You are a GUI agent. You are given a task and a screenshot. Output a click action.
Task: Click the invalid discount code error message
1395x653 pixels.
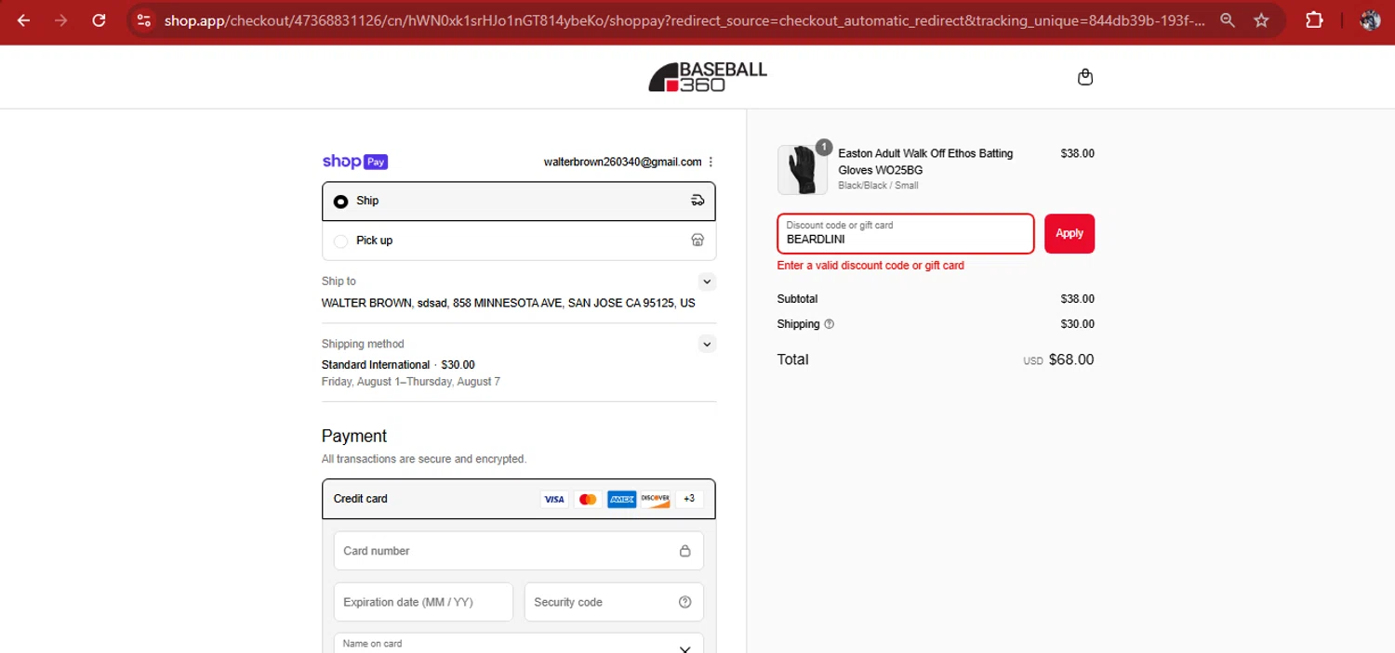click(870, 266)
